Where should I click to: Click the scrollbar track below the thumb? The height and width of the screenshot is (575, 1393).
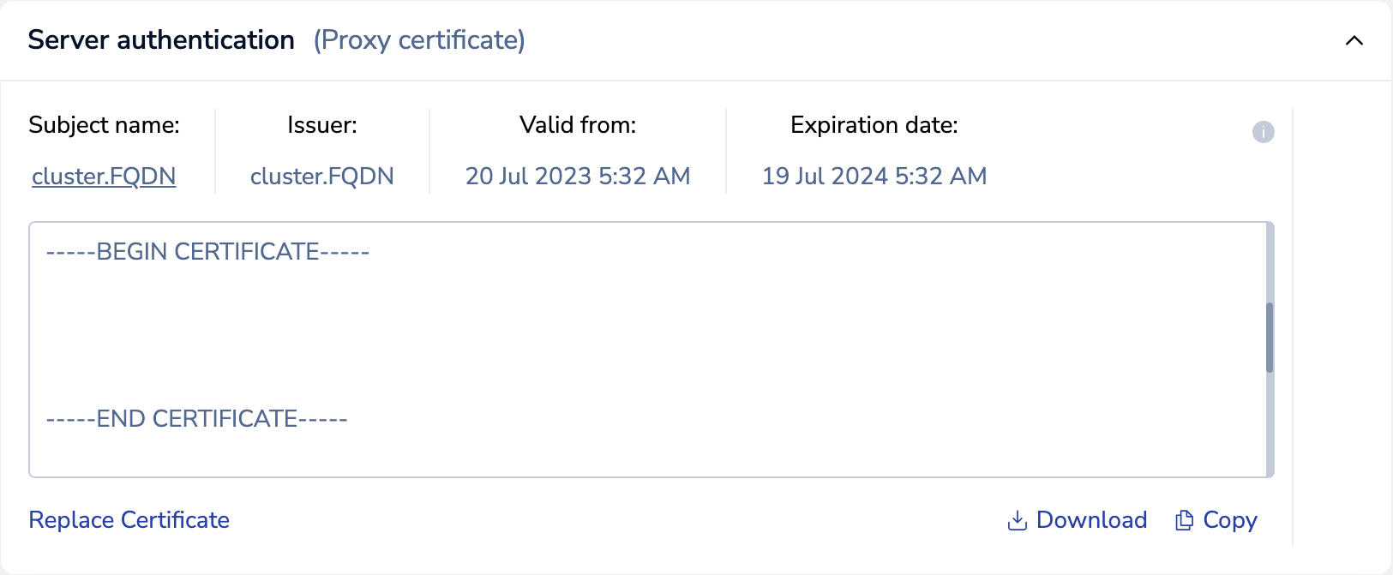[x=1270, y=424]
